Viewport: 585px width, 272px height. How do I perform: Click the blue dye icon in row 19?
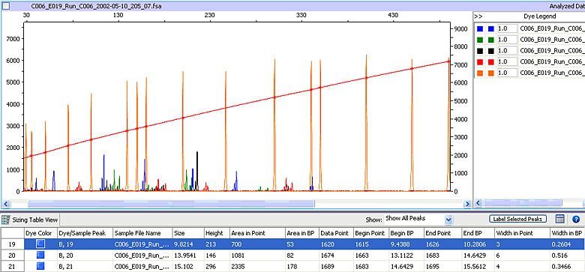click(x=40, y=244)
